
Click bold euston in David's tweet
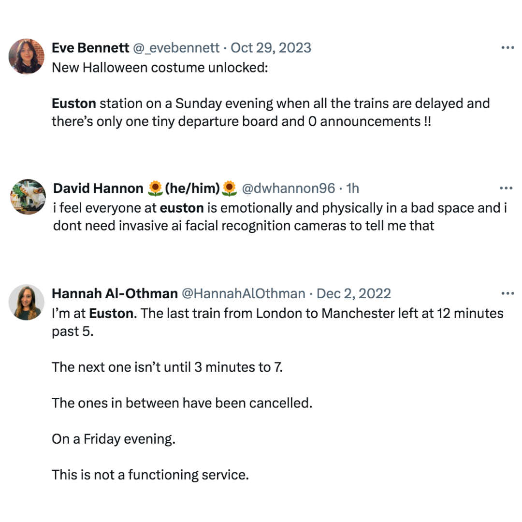click(182, 208)
